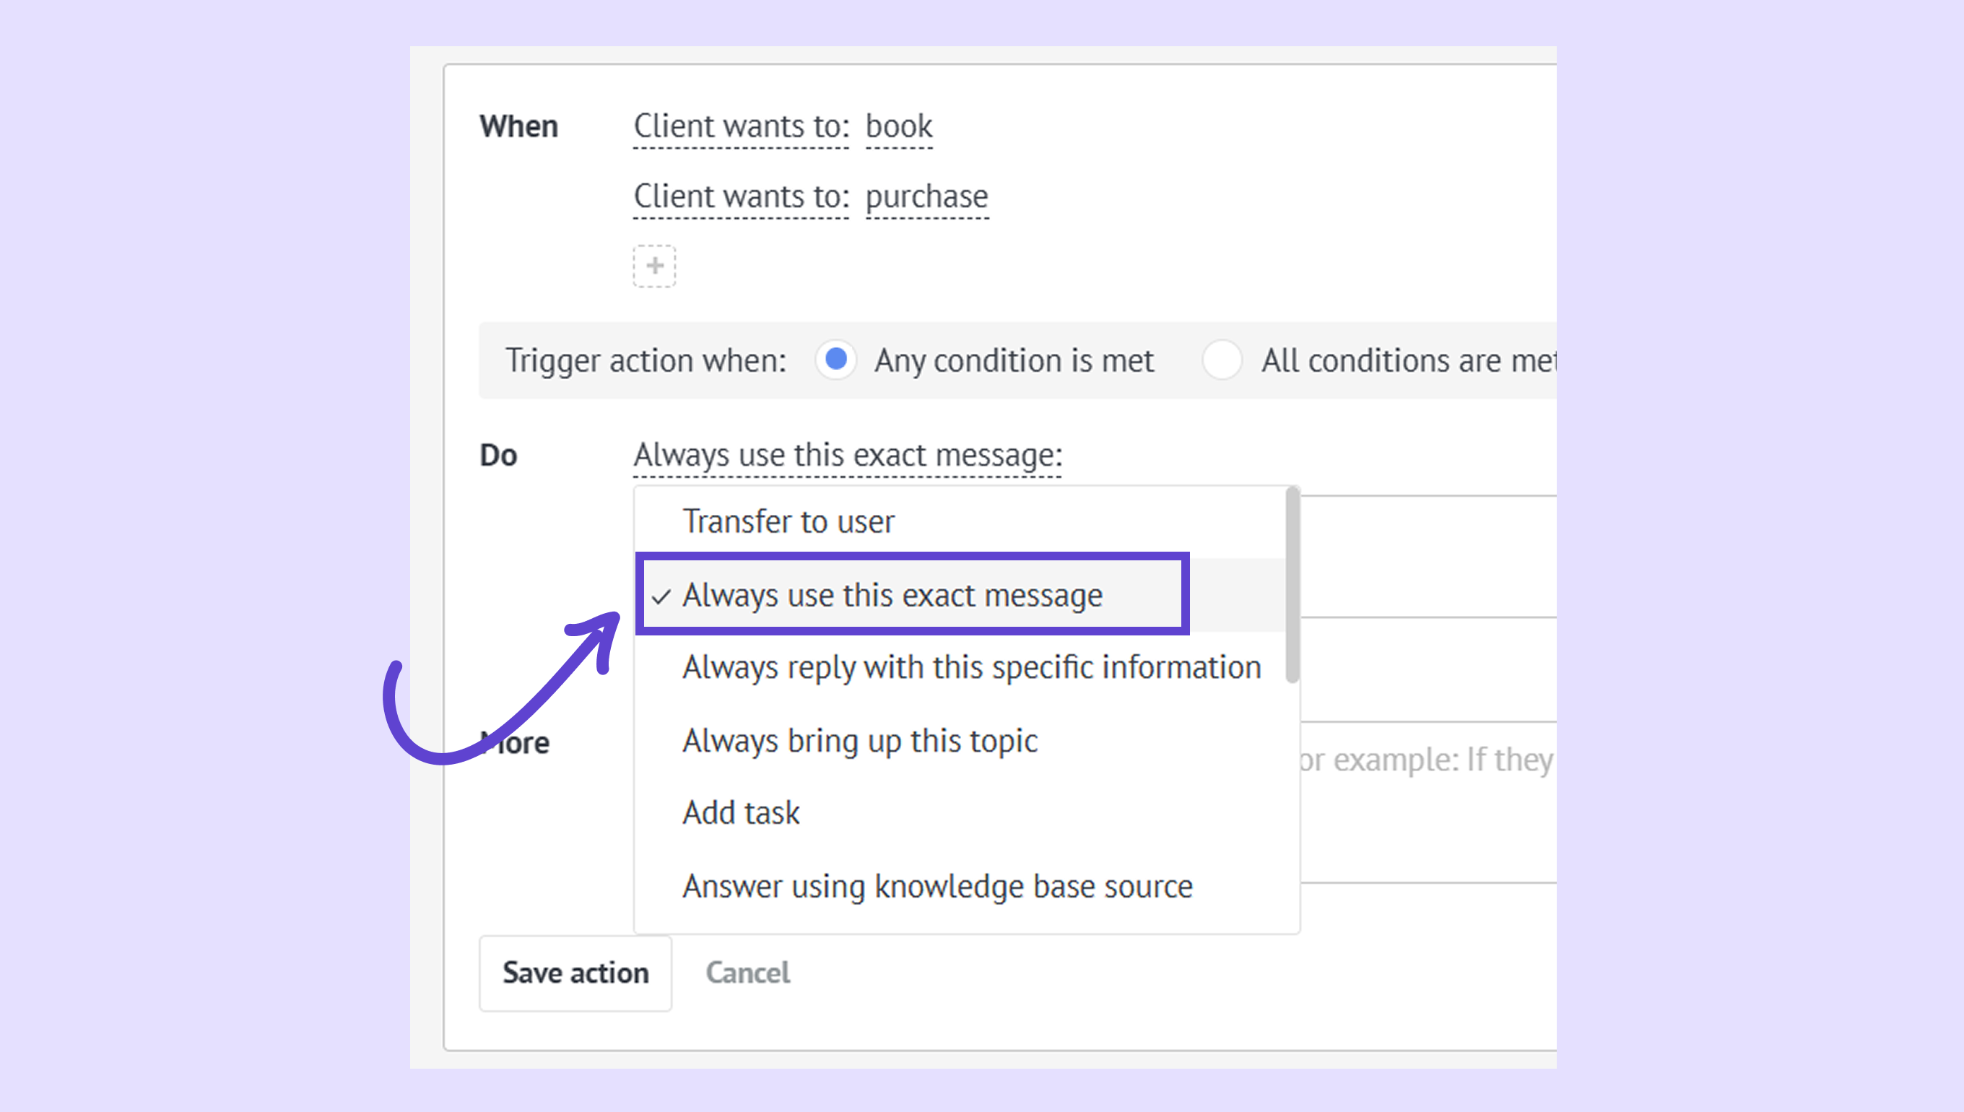
Task: Choose 'Transfer to user' option
Action: coord(788,521)
